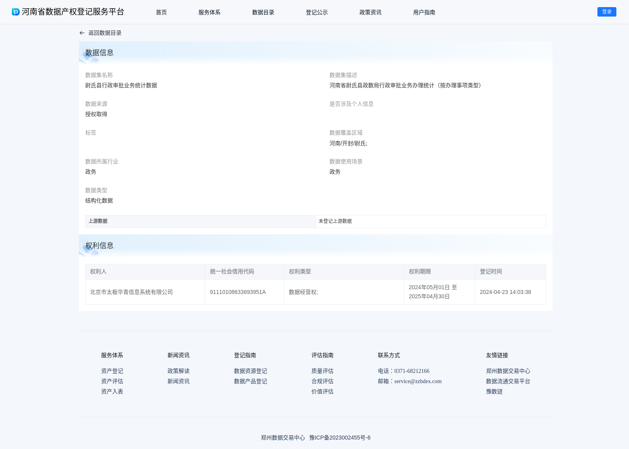Viewport: 629px width, 449px height.
Task: Click rights holder 北京市太极华青信息系统有限公司
Action: point(131,292)
